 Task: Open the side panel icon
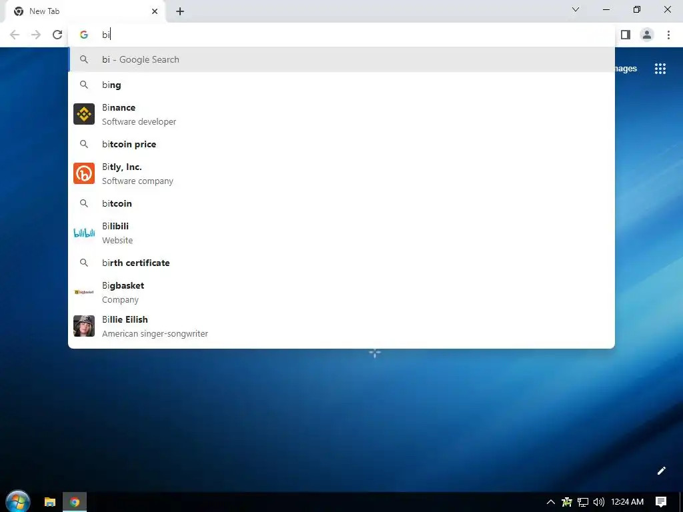tap(626, 35)
